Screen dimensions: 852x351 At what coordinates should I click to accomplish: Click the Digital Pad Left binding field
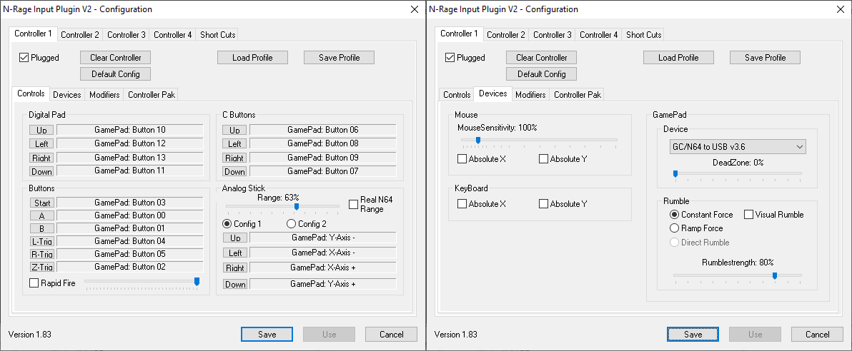[130, 143]
